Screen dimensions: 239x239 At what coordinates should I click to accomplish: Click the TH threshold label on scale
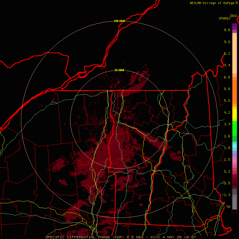228,207
